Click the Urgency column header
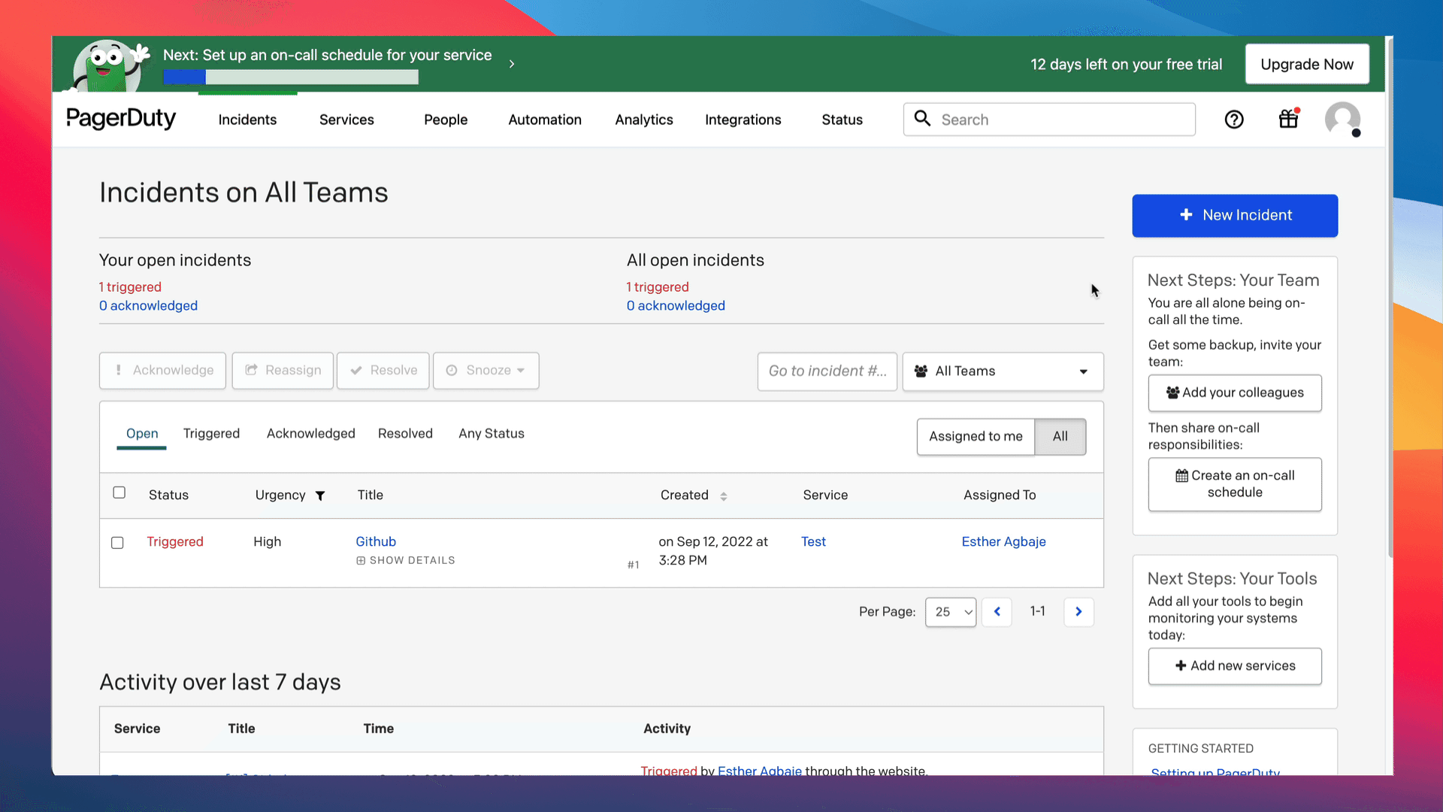This screenshot has width=1443, height=812. (x=280, y=495)
